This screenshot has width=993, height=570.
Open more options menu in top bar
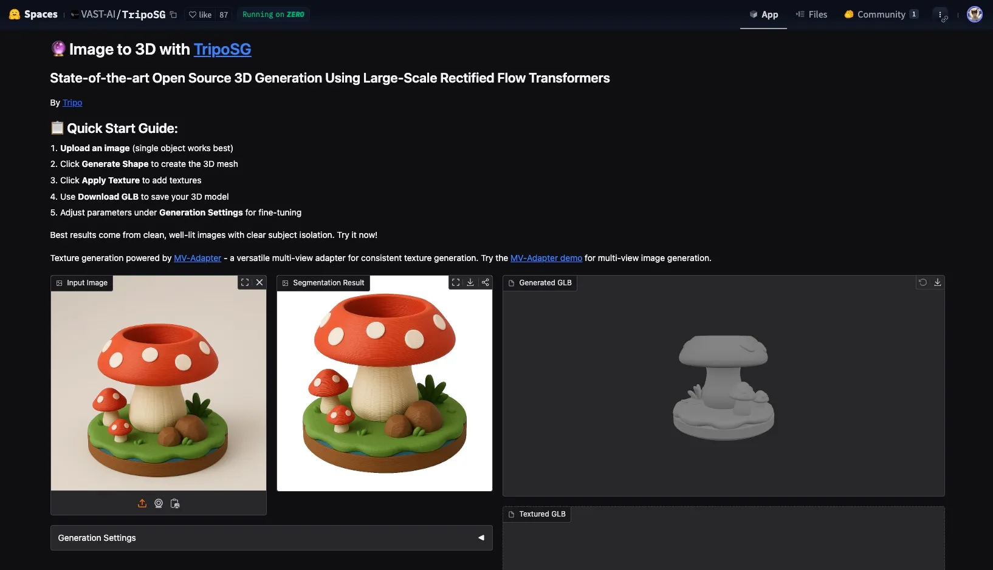(x=941, y=14)
